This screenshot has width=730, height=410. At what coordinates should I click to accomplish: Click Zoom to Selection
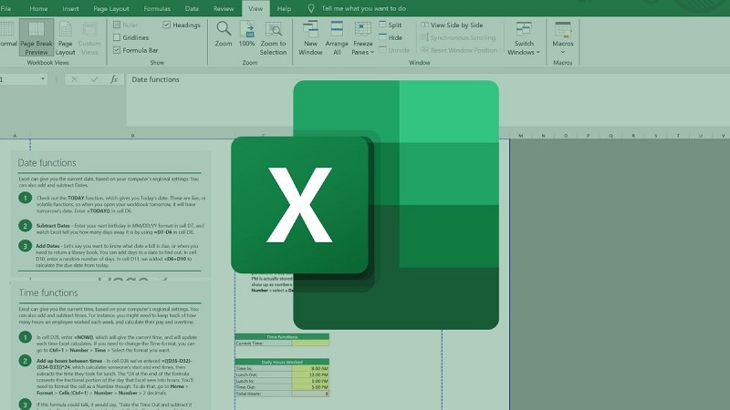[273, 37]
